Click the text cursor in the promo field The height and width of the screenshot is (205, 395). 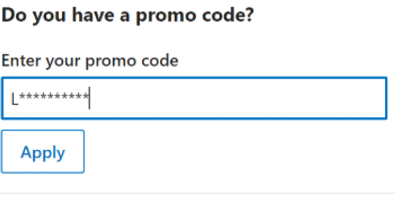pyautogui.click(x=89, y=98)
